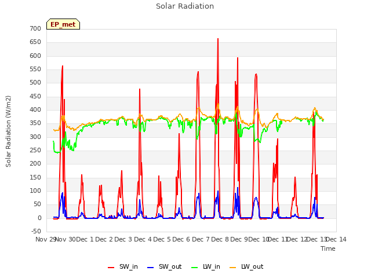Click the SW_in peak near 595 on Dec 9

point(238,58)
